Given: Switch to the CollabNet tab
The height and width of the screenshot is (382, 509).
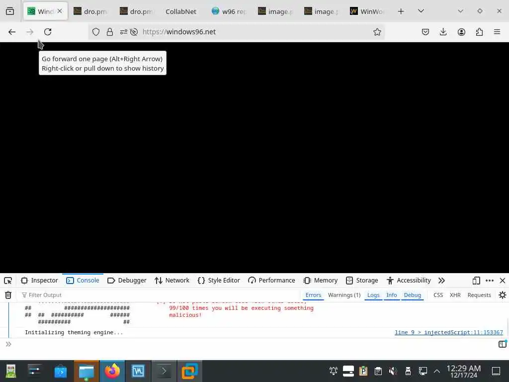Looking at the screenshot, I should click(x=180, y=11).
